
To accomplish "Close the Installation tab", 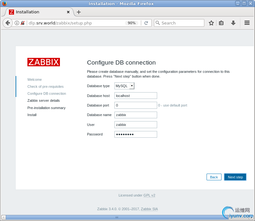I will (68, 12).
